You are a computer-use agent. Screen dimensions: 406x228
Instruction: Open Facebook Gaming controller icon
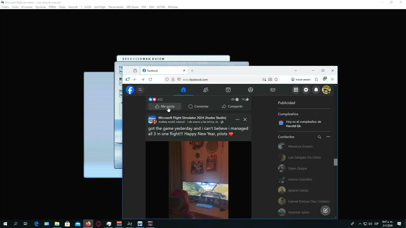(273, 90)
